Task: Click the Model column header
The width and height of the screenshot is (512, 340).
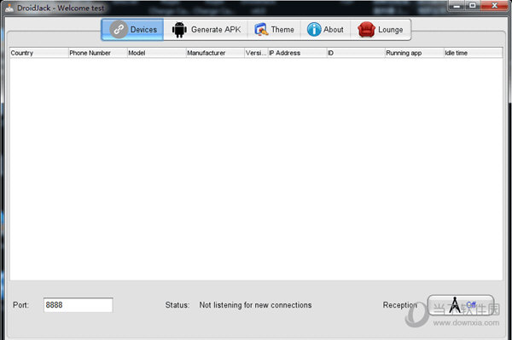Action: pyautogui.click(x=156, y=53)
